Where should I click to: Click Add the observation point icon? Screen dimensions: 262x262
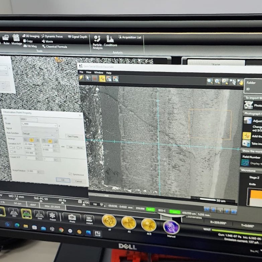click(x=247, y=136)
